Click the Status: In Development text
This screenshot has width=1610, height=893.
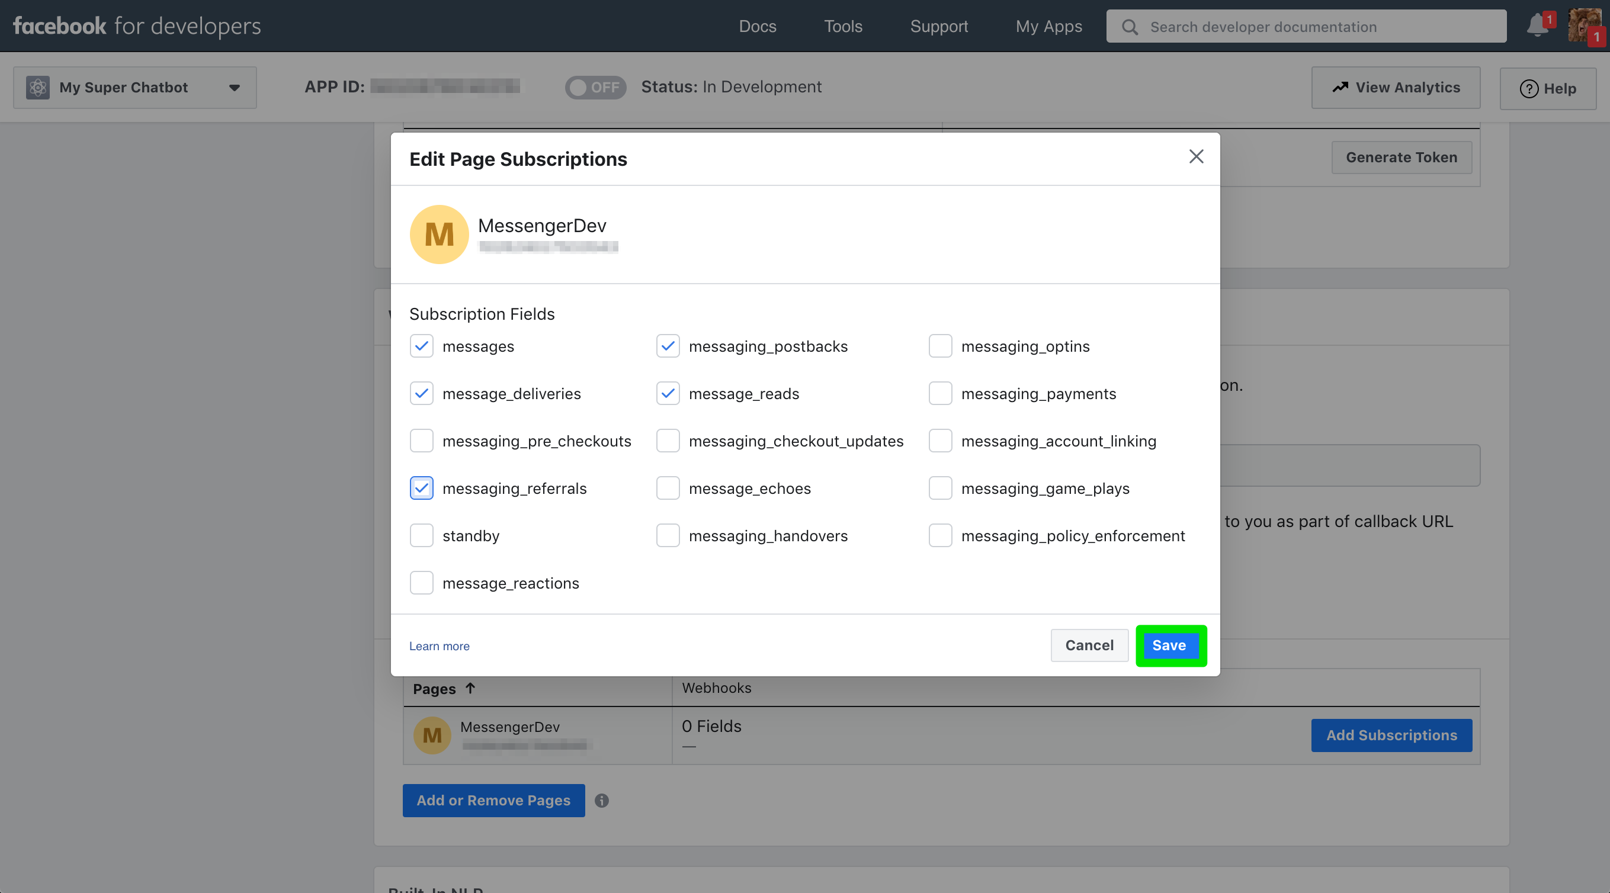[x=730, y=87]
